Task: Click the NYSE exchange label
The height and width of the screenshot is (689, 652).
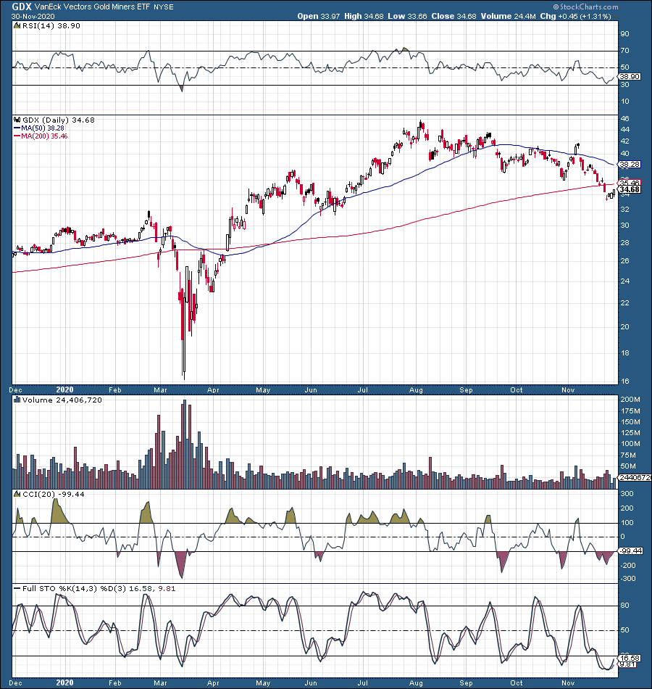Action: tap(163, 7)
